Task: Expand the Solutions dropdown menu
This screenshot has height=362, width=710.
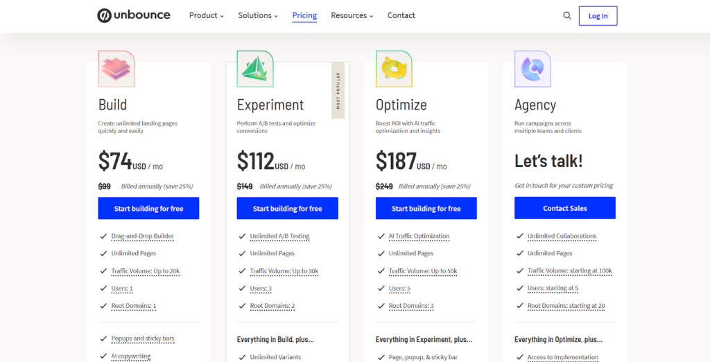Action: 258,15
